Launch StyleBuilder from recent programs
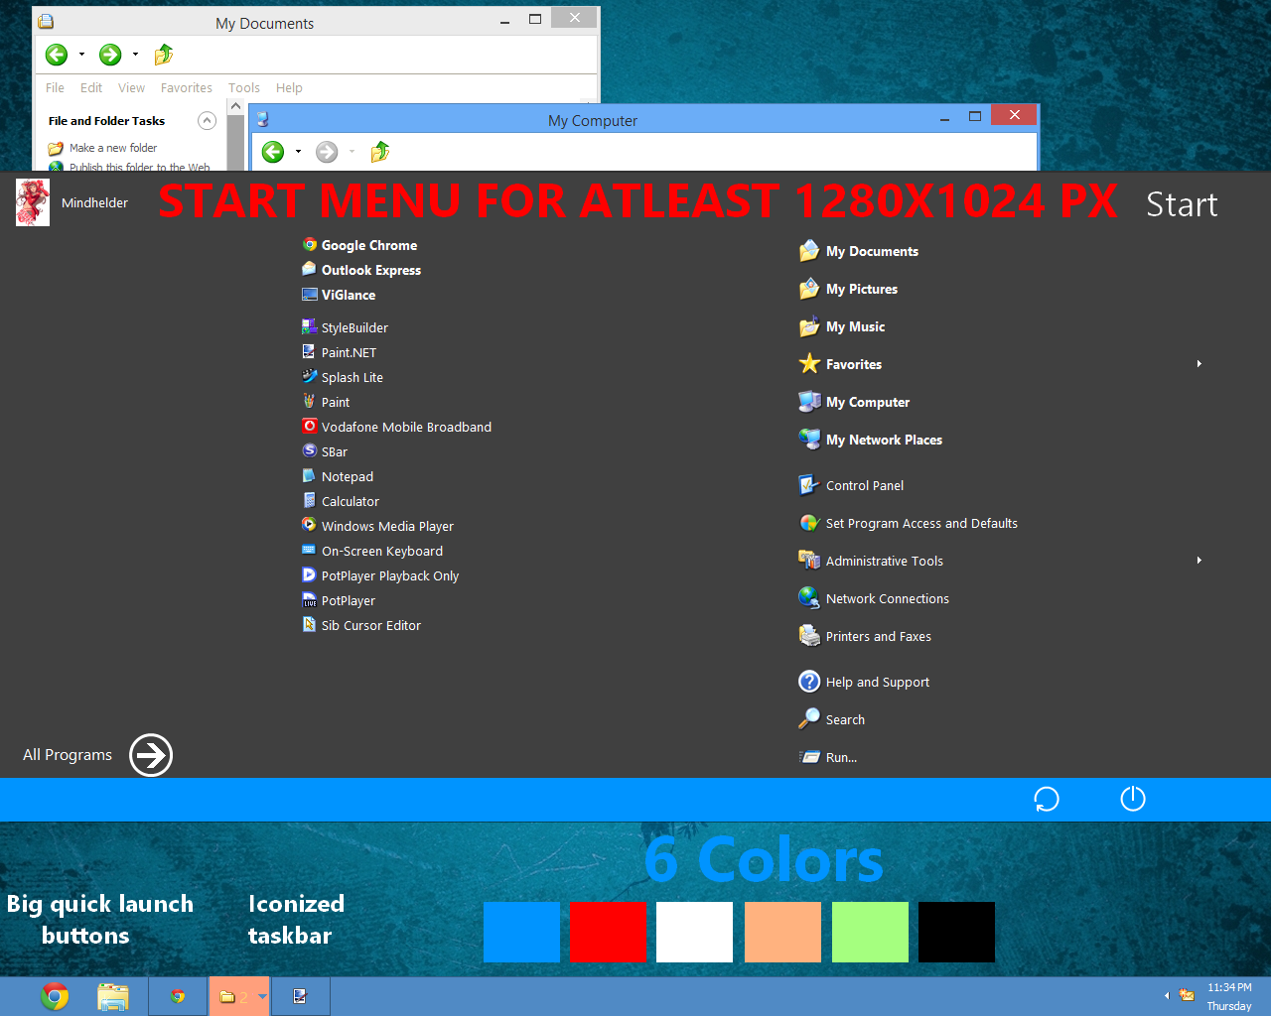The height and width of the screenshot is (1016, 1271). [x=345, y=327]
